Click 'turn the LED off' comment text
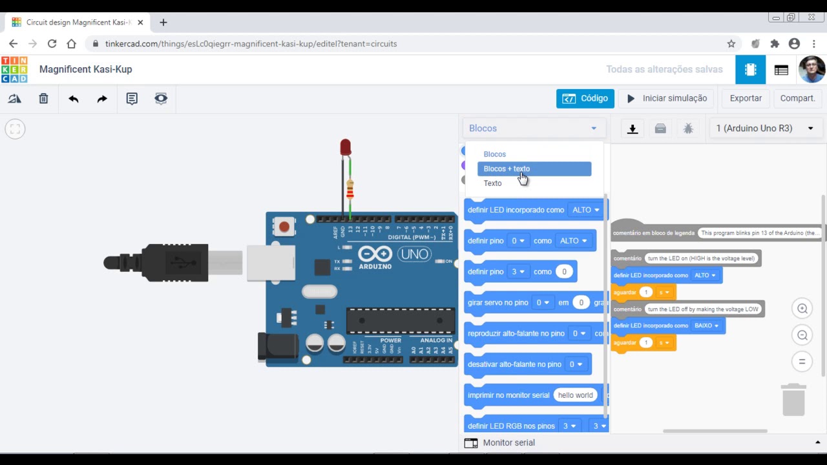Image resolution: width=827 pixels, height=465 pixels. pos(703,309)
